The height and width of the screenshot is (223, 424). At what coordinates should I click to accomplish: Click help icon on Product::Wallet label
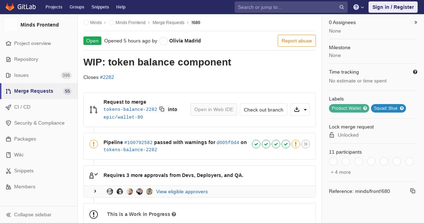click(x=365, y=108)
